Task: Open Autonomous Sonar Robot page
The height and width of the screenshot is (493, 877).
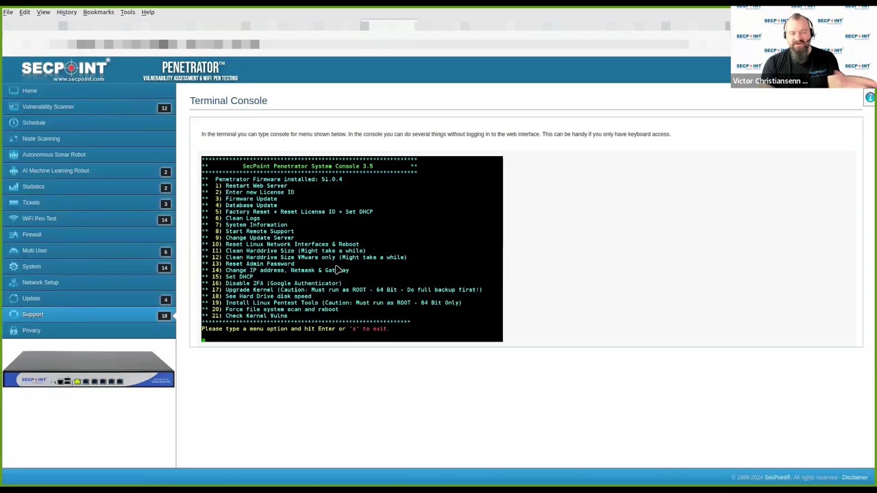Action: click(54, 155)
